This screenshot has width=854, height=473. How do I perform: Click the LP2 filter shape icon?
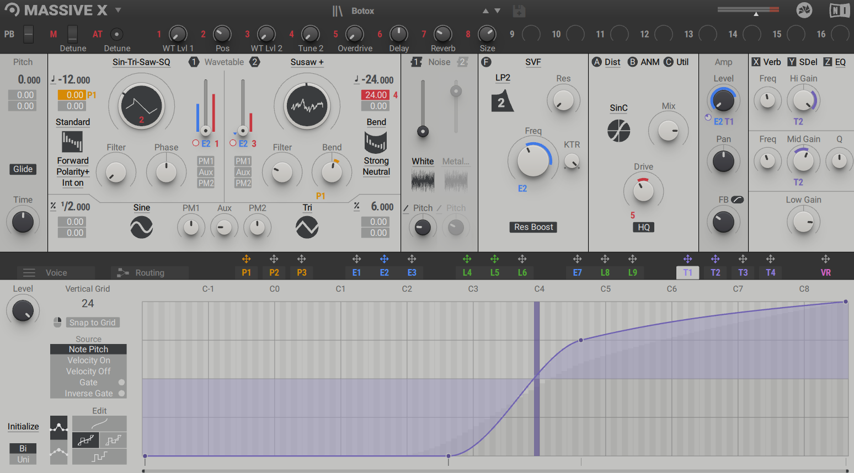pyautogui.click(x=502, y=101)
